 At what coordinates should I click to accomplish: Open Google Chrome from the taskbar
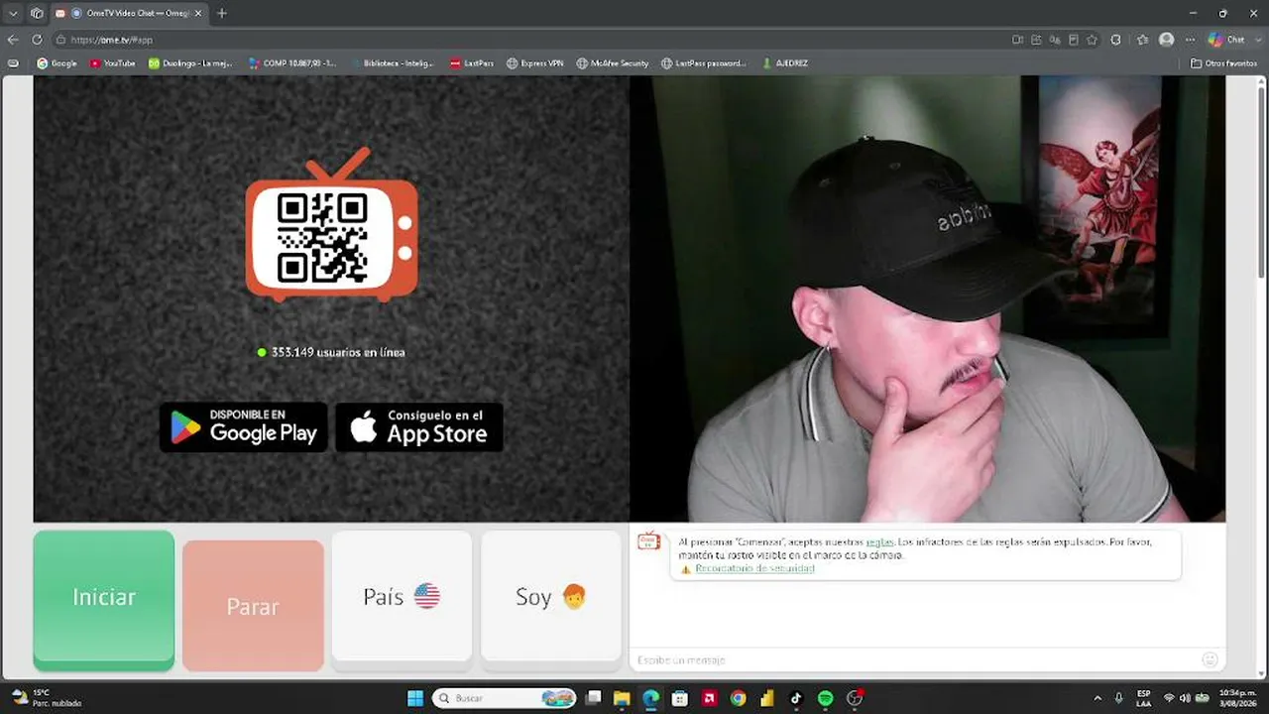coord(738,698)
